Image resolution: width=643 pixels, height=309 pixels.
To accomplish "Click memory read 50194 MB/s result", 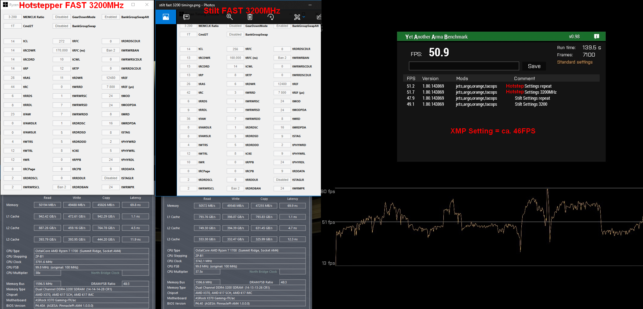I will pos(48,205).
